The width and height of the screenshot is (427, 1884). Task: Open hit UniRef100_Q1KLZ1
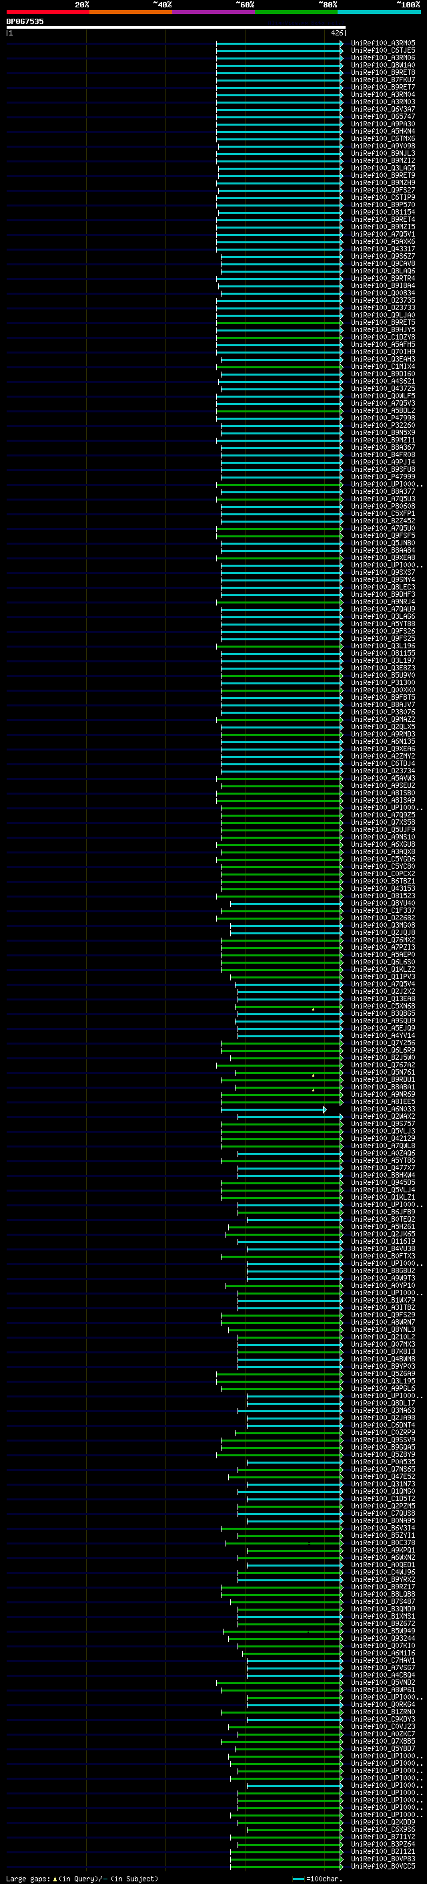click(x=383, y=1197)
